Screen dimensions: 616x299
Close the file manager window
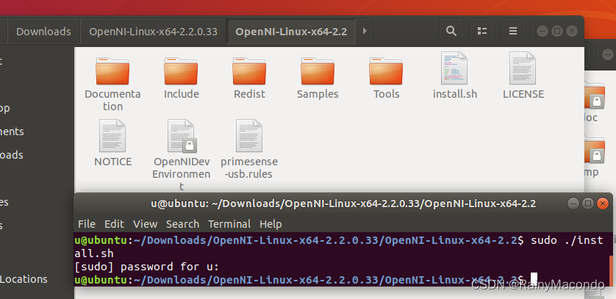coord(572,31)
